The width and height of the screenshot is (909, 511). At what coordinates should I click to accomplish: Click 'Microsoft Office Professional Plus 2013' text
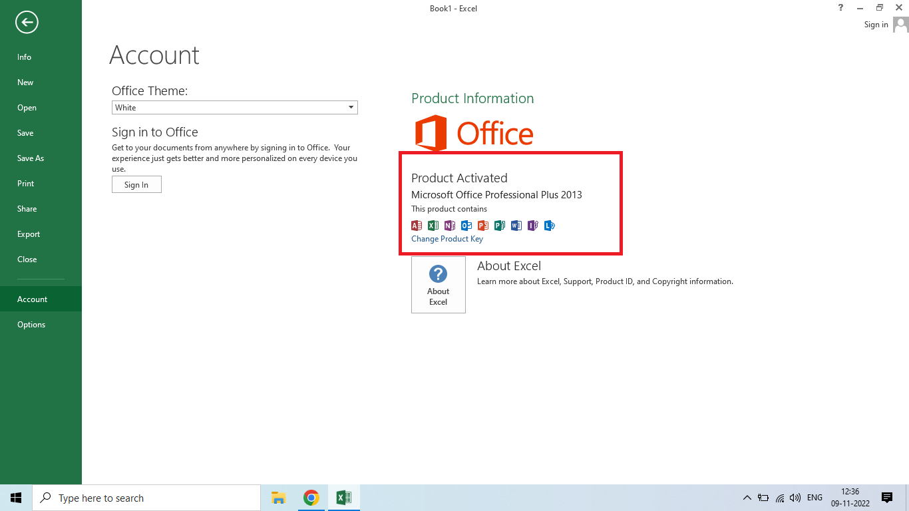[496, 195]
